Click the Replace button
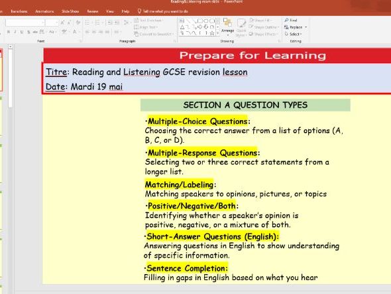 (x=293, y=27)
